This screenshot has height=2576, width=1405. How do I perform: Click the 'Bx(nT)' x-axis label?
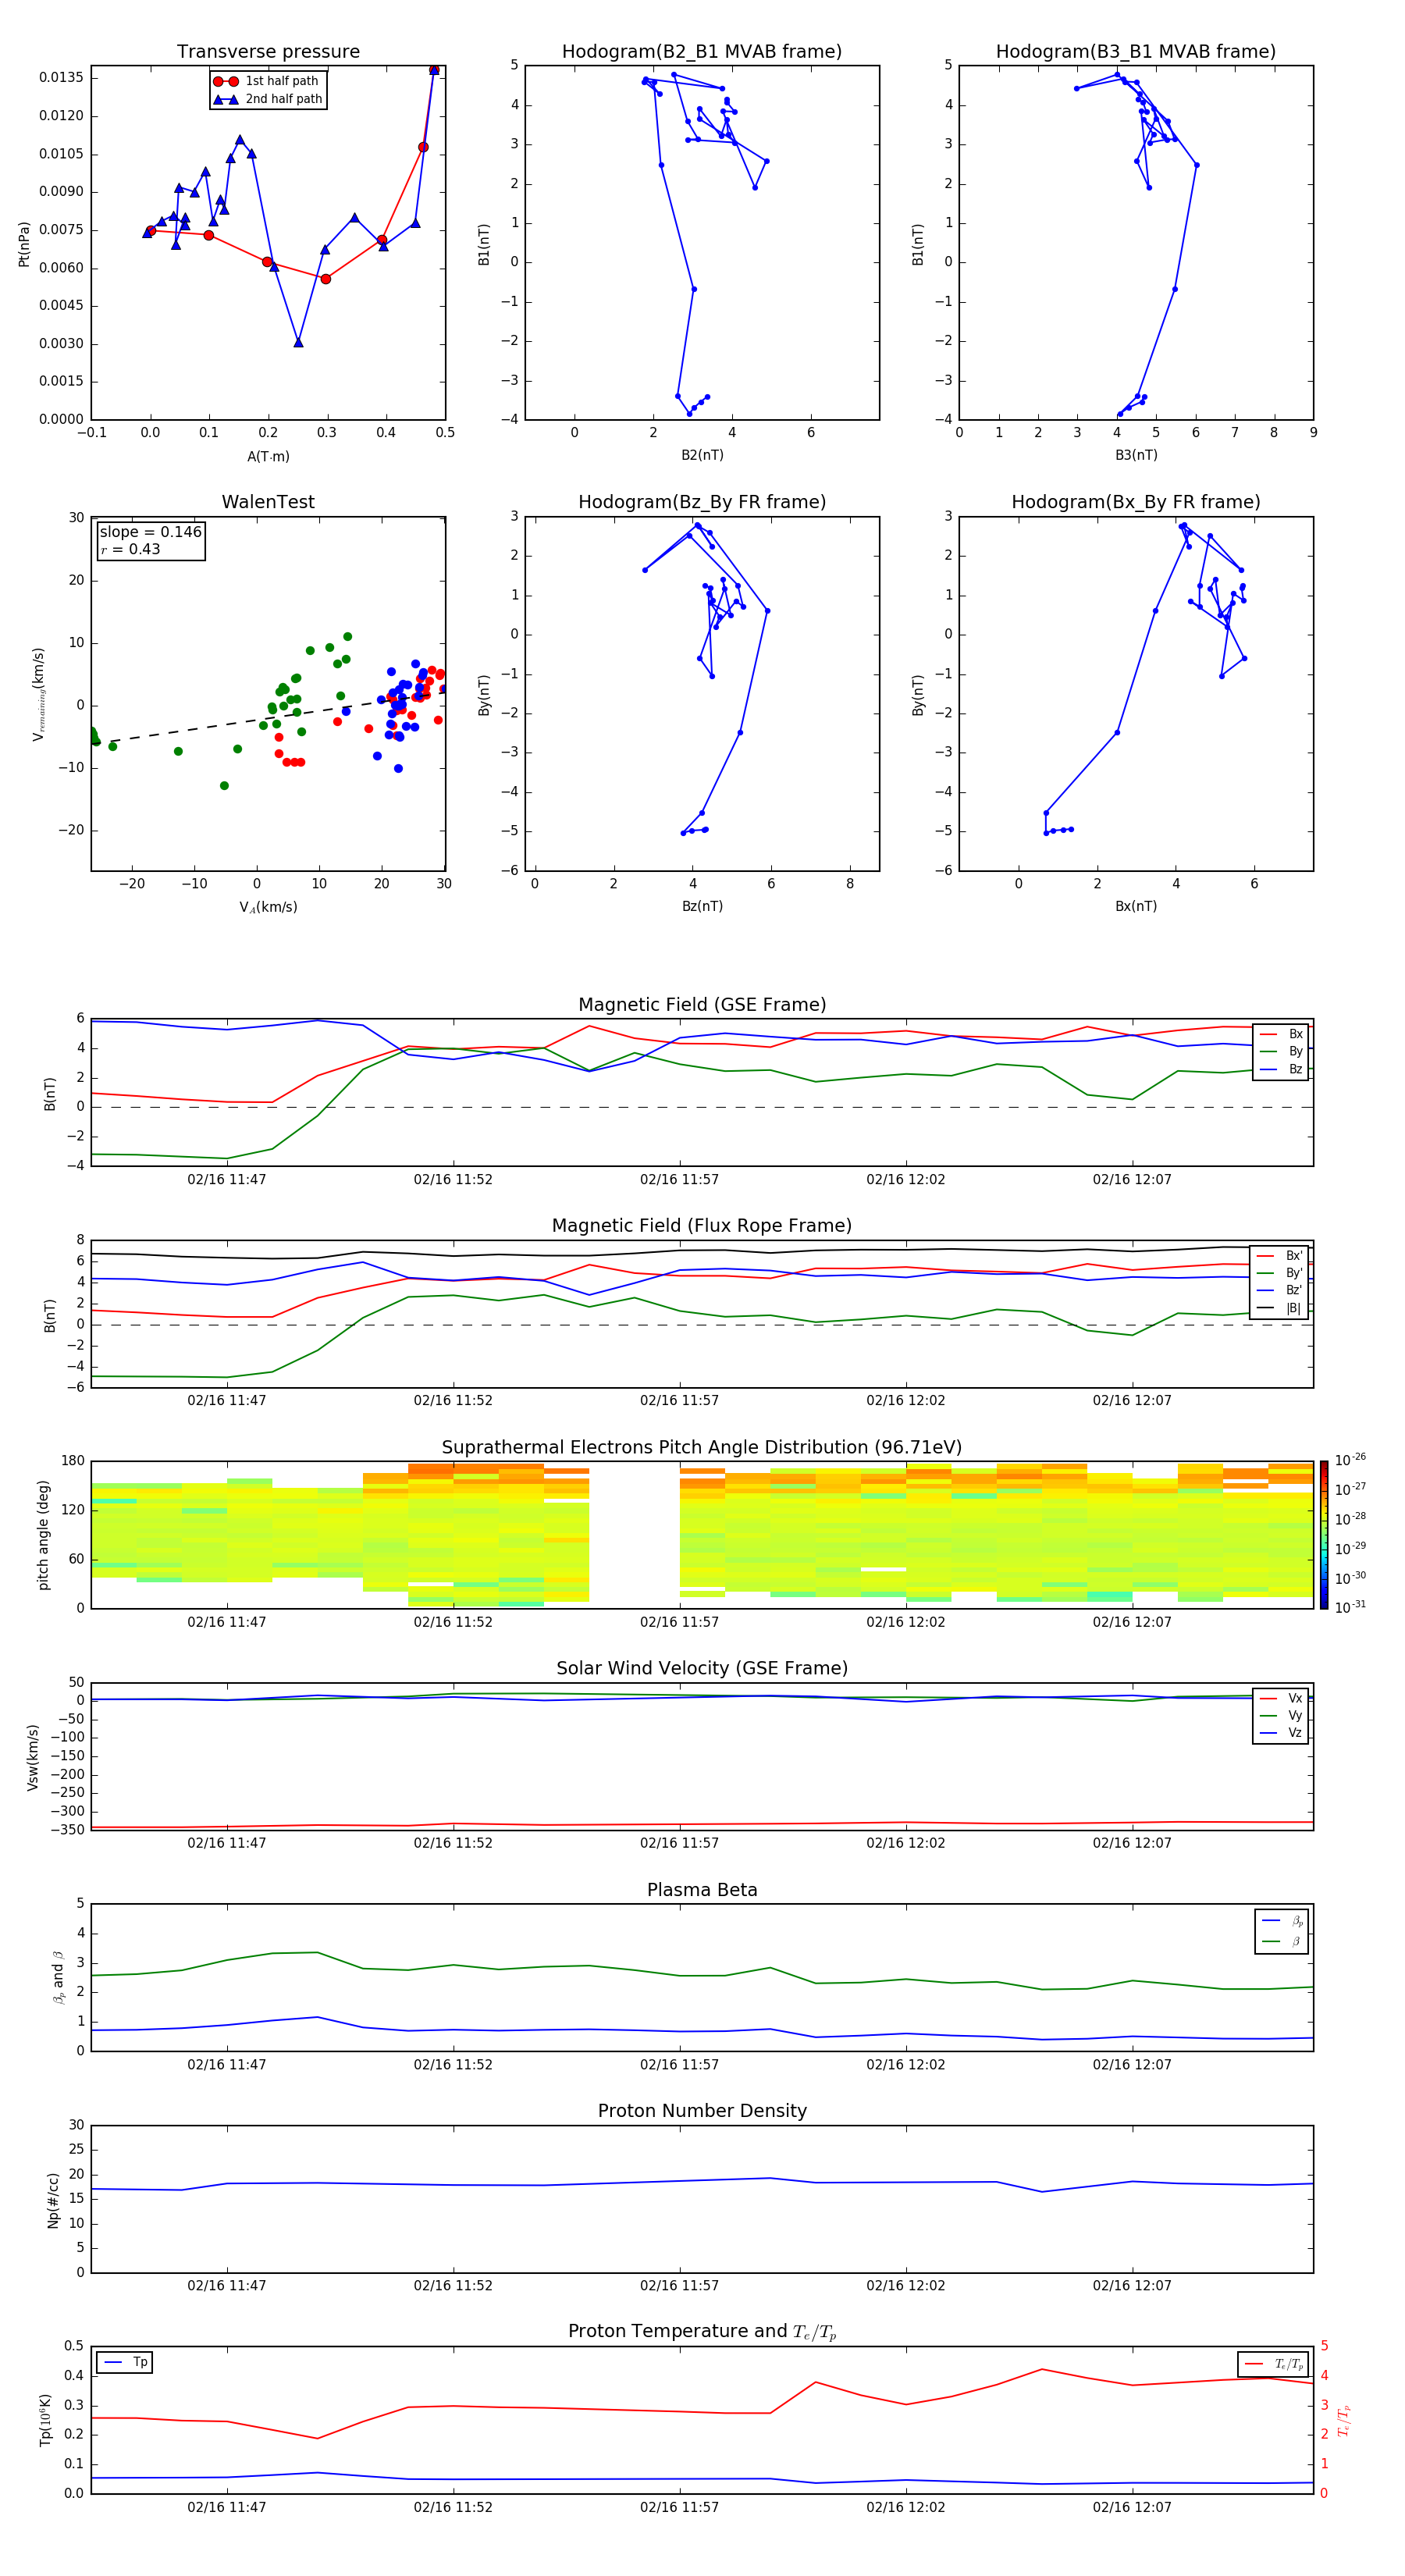1136,906
